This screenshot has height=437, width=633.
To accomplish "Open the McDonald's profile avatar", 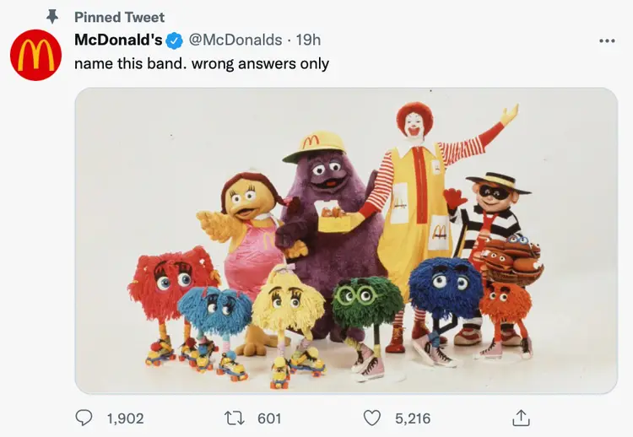I will (x=35, y=55).
